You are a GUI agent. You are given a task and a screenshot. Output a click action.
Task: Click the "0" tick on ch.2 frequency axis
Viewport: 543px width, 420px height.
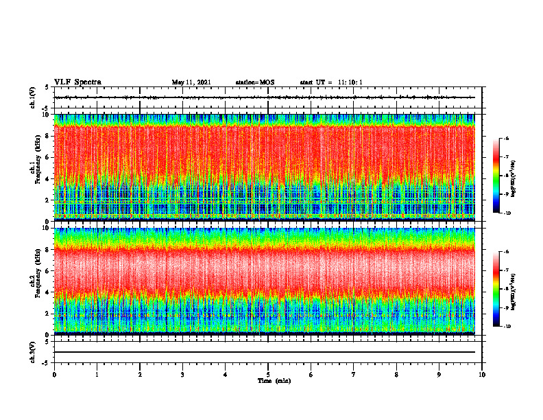pyautogui.click(x=48, y=335)
